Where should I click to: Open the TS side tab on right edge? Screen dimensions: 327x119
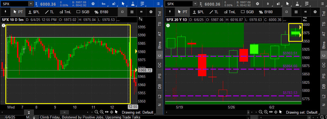[323, 24]
